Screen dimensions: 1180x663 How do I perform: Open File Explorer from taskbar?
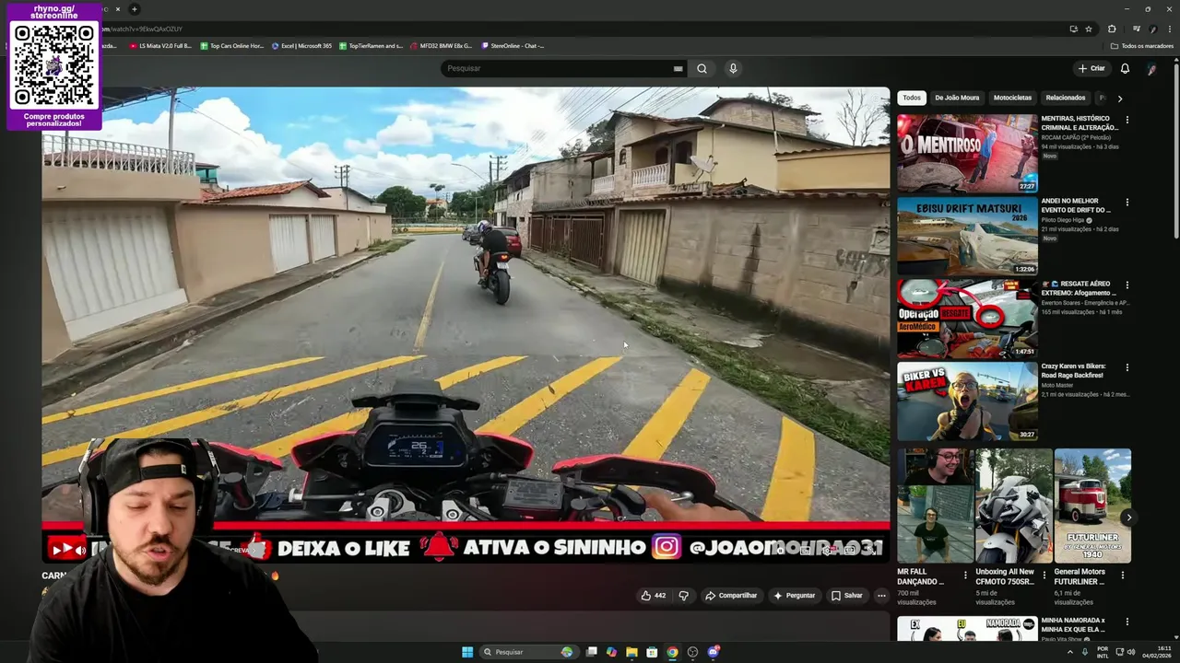click(x=631, y=652)
